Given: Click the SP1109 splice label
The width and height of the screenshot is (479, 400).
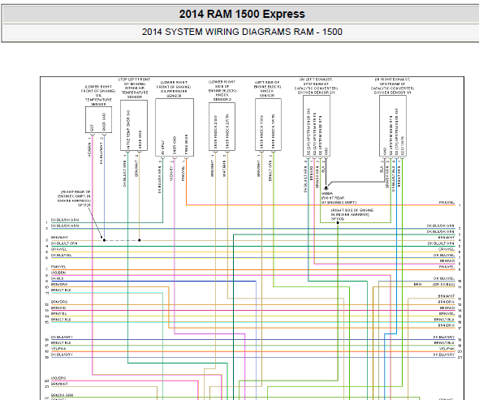Looking at the screenshot, I should [338, 219].
